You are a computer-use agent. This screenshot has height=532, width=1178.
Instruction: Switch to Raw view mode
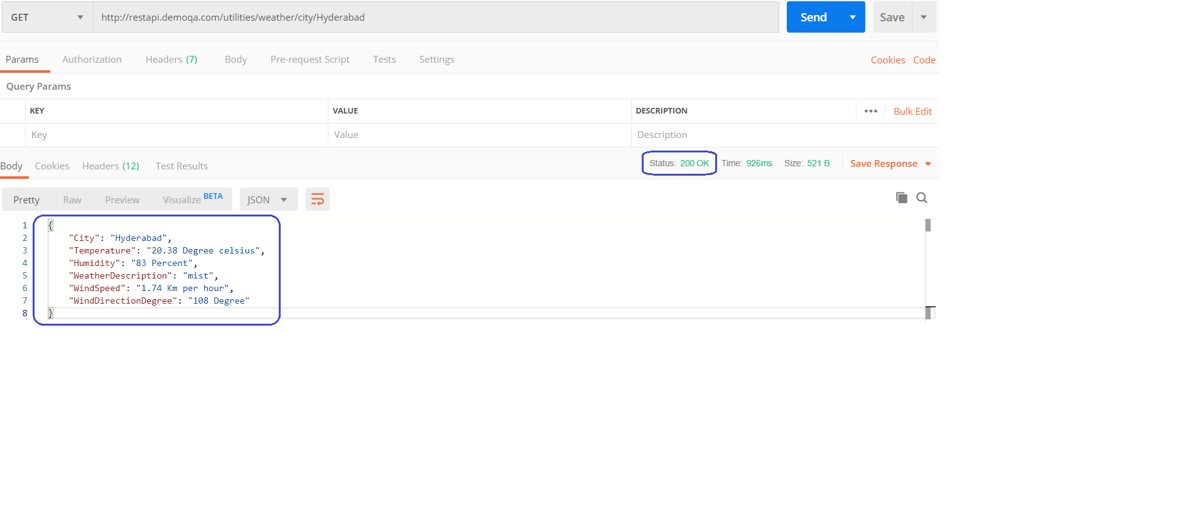coord(72,199)
